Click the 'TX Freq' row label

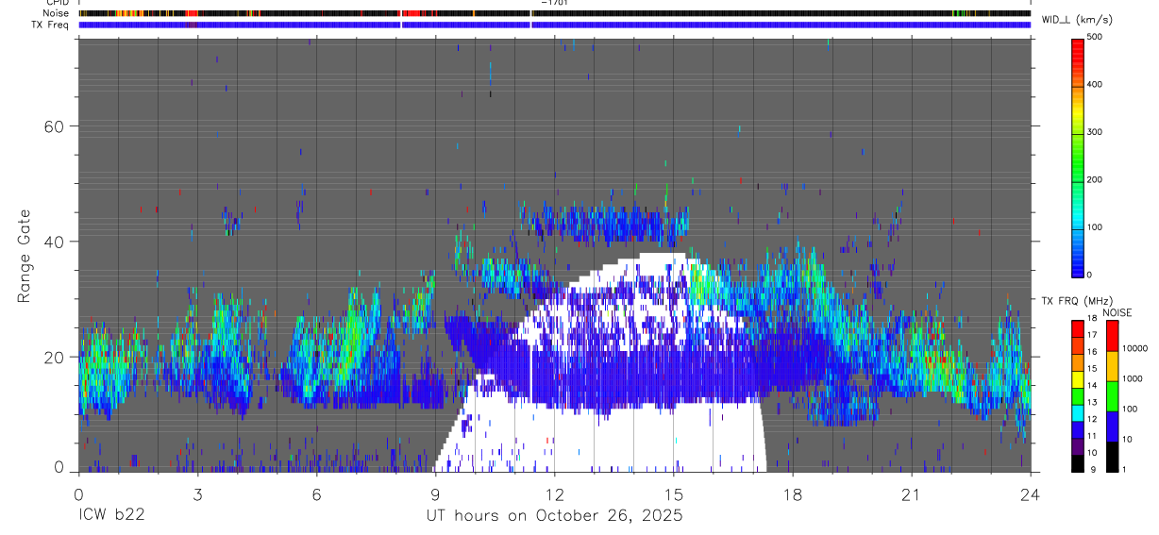50,25
